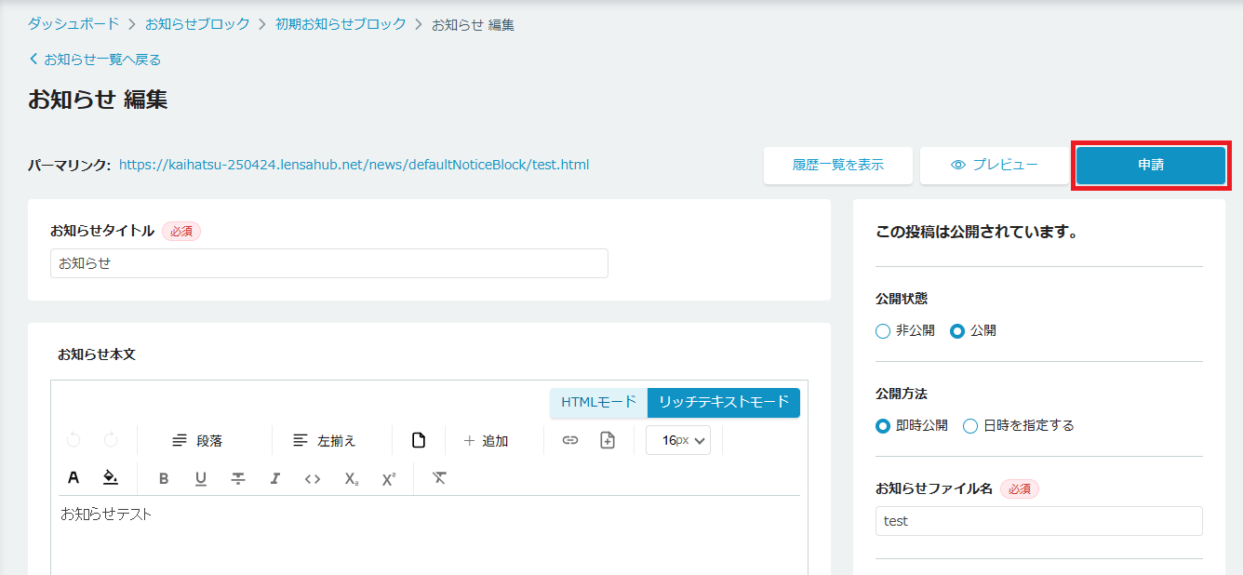This screenshot has height=575, width=1243.
Task: Open the permalink URL for test.html
Action: click(354, 164)
